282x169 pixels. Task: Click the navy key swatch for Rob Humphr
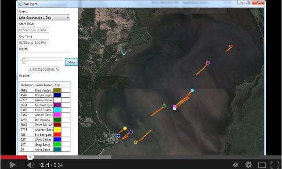pyautogui.click(x=58, y=95)
